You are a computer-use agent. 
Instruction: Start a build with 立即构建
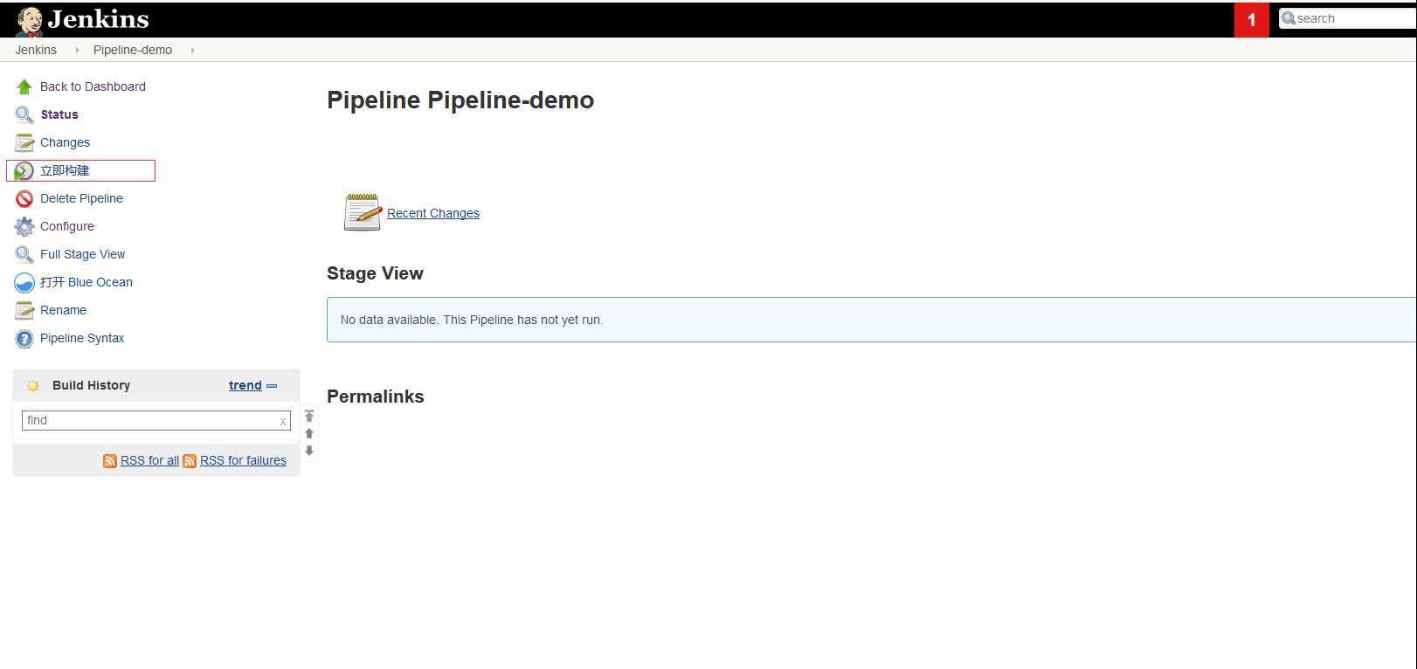(x=65, y=170)
